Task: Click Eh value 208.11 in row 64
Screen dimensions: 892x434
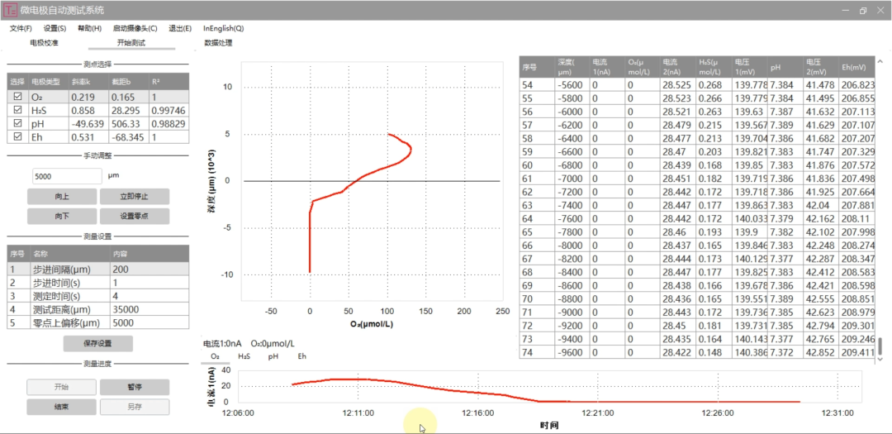Action: pos(856,218)
